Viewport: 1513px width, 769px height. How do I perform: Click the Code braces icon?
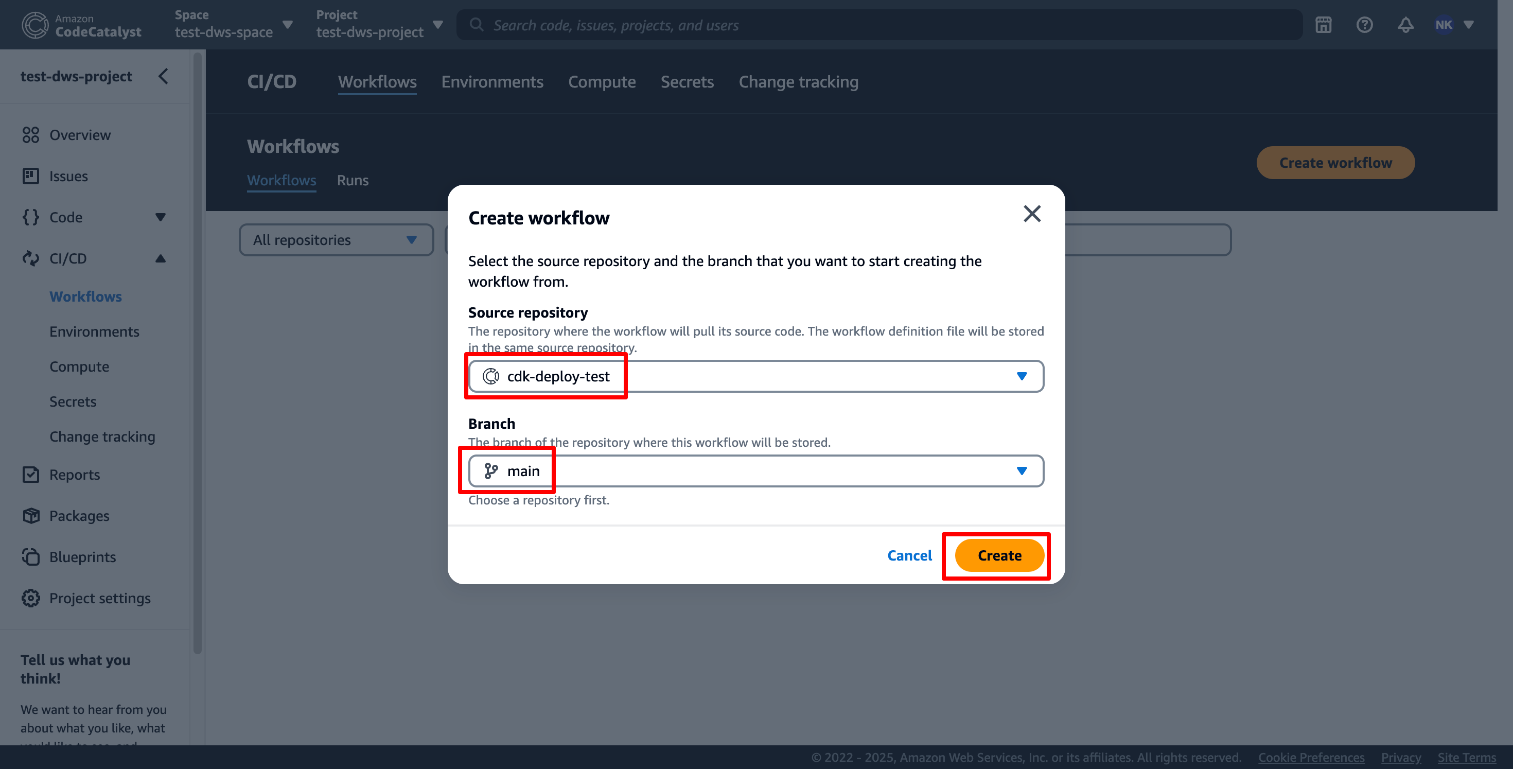pos(30,217)
